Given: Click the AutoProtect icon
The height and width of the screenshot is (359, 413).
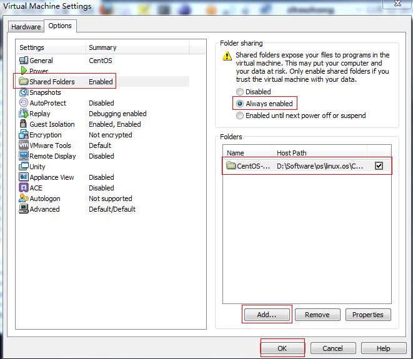Looking at the screenshot, I should pyautogui.click(x=24, y=102).
